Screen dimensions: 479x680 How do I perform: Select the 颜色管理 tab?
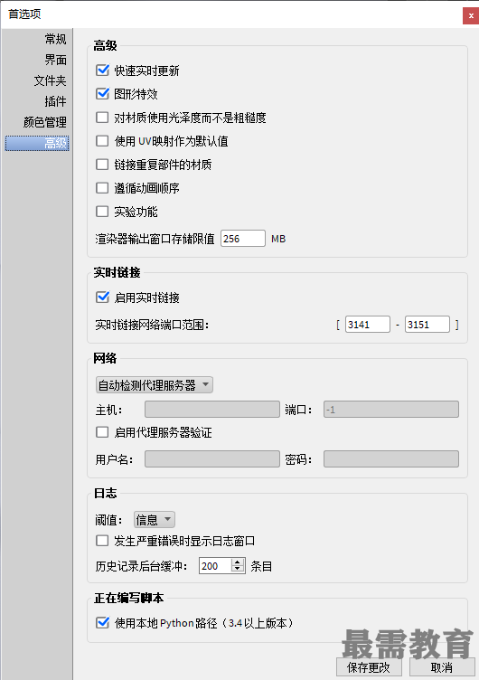pos(44,122)
